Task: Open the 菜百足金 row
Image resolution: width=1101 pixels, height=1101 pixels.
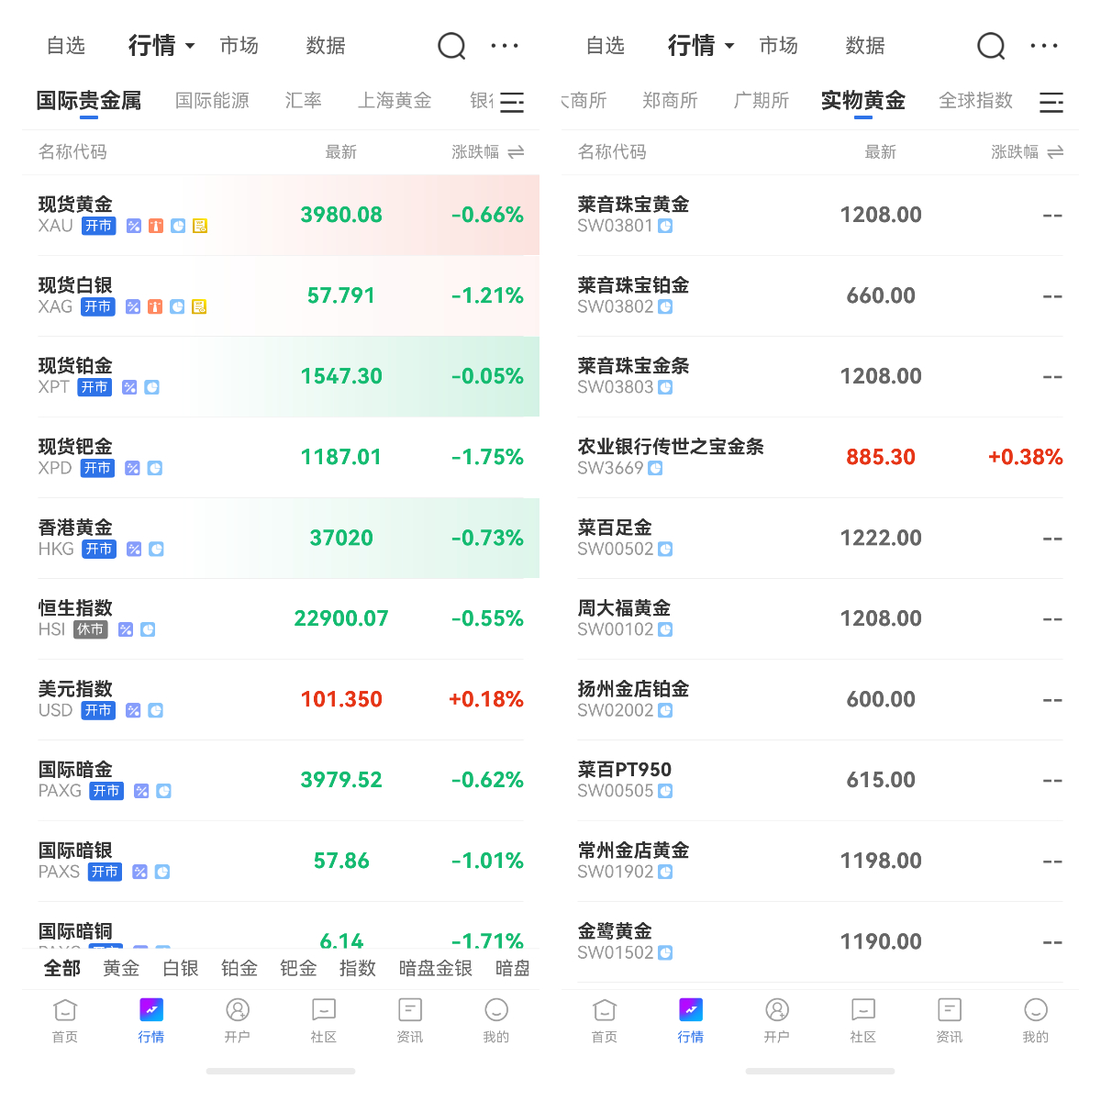Action: pyautogui.click(x=820, y=539)
